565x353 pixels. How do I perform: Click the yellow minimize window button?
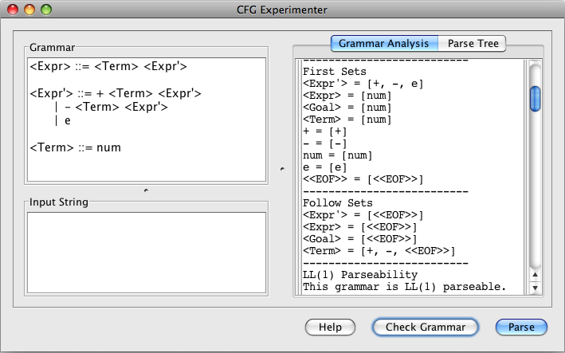pos(29,10)
